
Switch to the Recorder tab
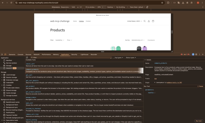point(94,54)
